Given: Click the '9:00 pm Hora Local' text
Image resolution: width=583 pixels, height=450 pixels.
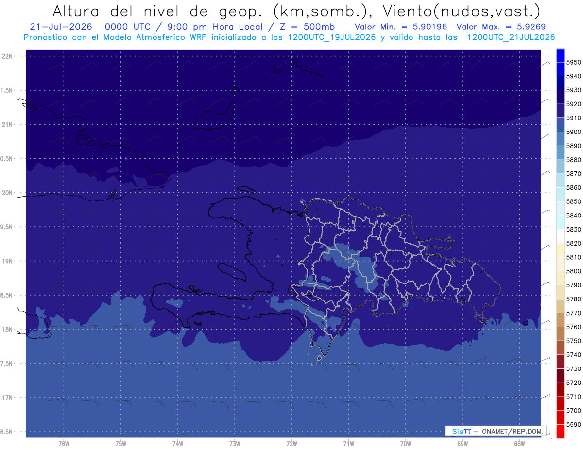Looking at the screenshot, I should 215,27.
